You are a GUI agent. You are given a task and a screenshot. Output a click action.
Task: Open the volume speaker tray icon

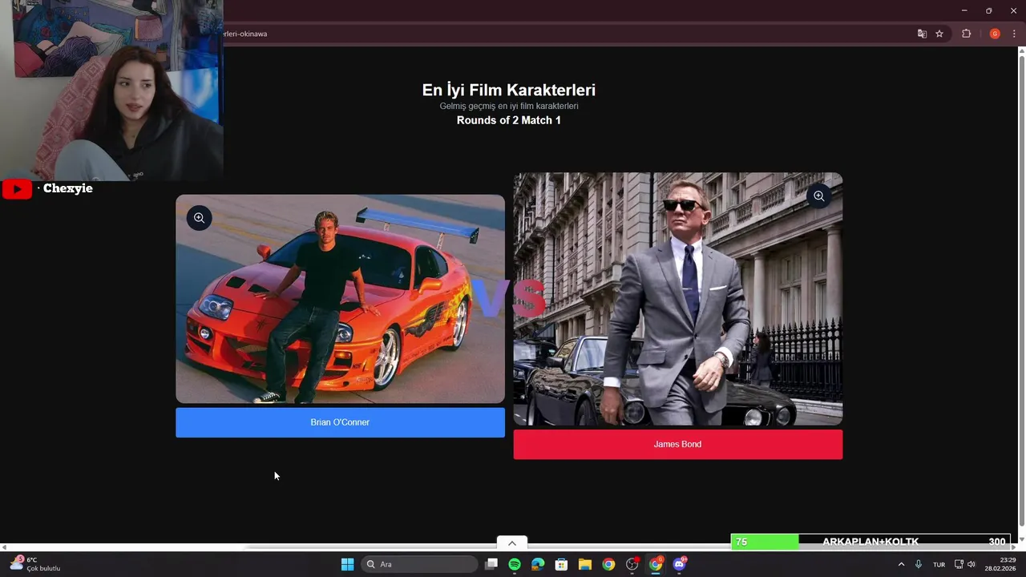971,564
